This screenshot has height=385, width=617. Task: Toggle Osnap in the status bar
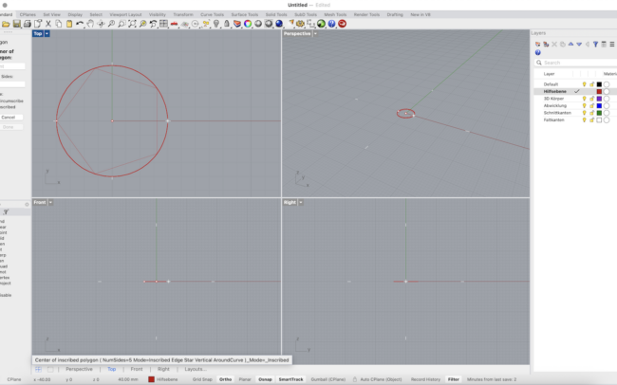(265, 379)
